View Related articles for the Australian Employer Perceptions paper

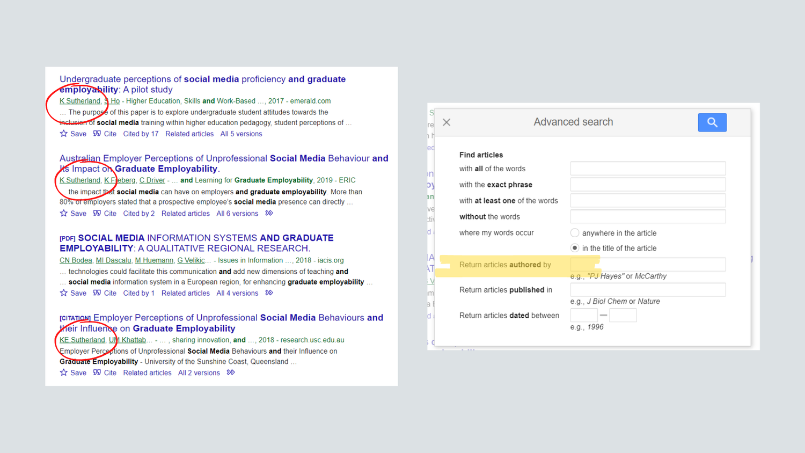point(185,213)
